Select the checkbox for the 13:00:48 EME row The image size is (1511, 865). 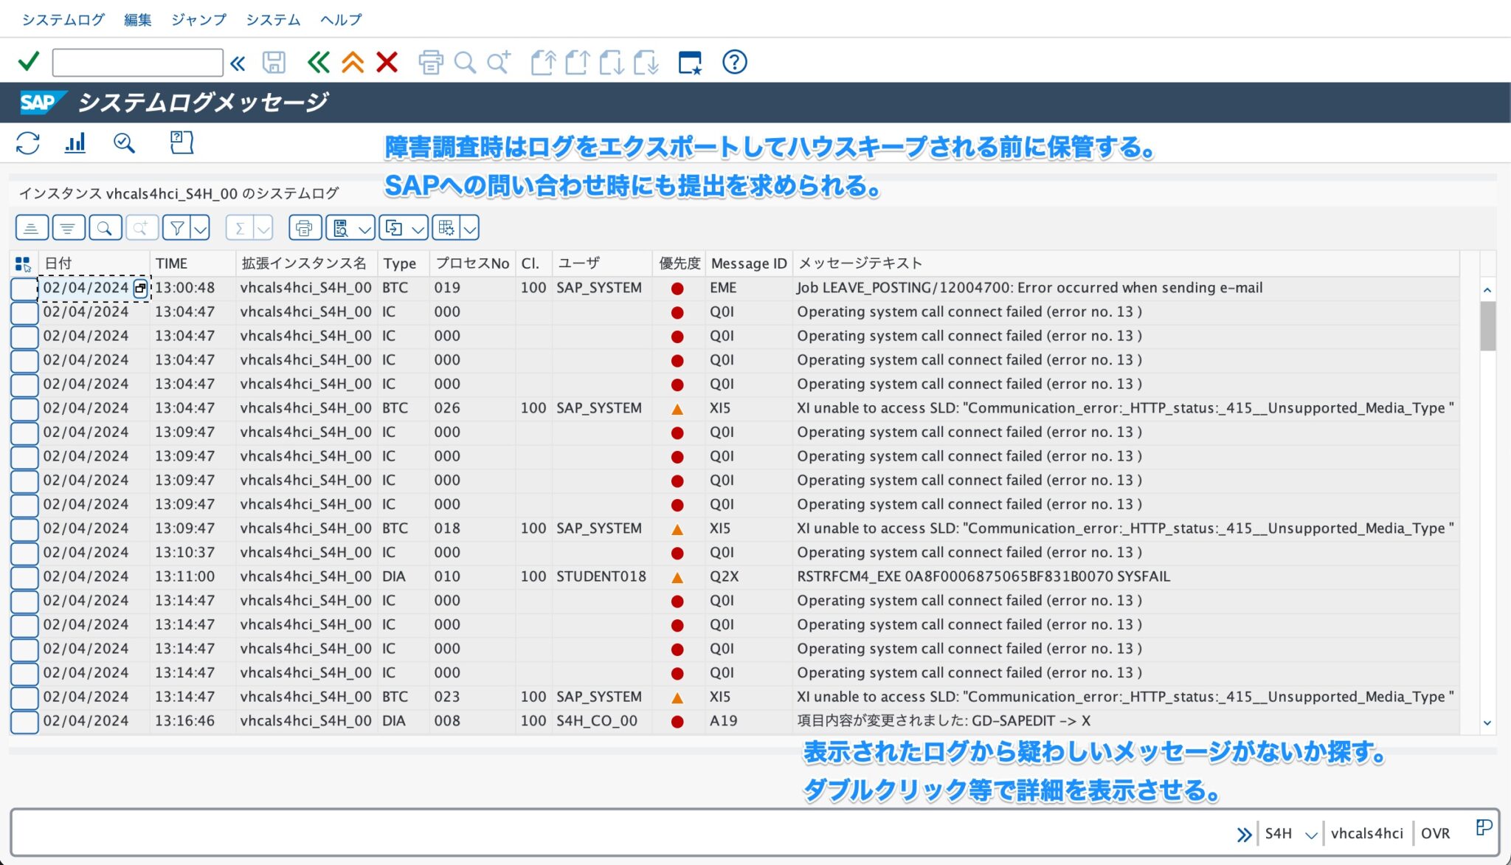[x=24, y=287]
